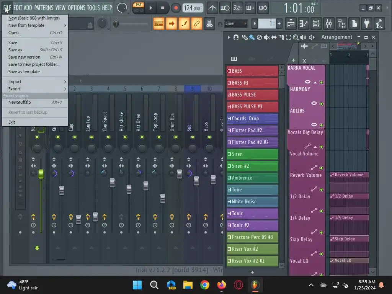
Task: Open the mixer view icon
Action: 329,24
